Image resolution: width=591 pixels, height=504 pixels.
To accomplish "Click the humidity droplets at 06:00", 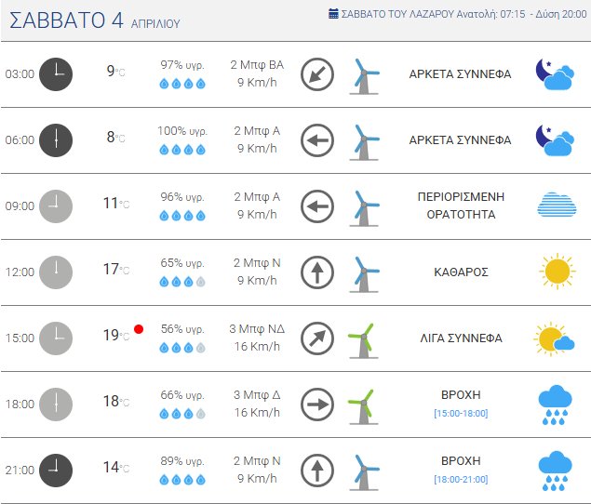I will [182, 150].
